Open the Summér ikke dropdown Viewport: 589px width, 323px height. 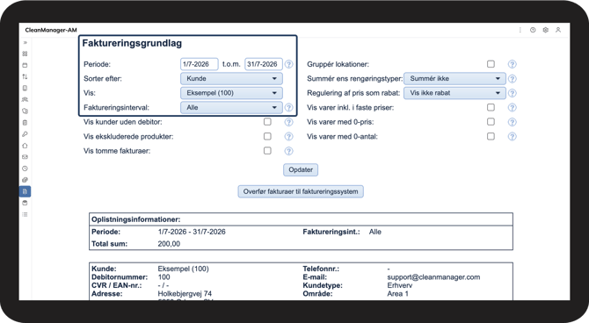[x=454, y=78]
